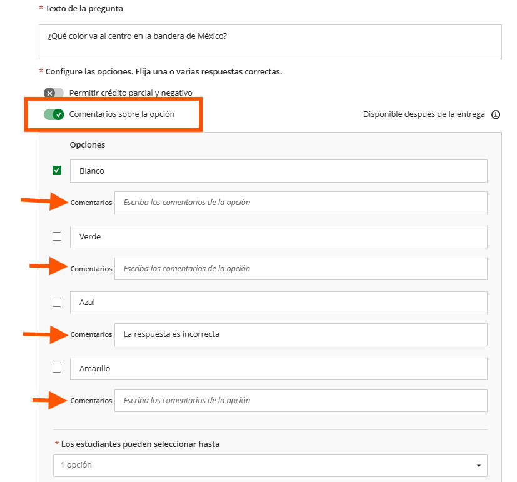Screen dimensions: 517x482
Task: Tick the Amarillo option checkbox
Action: [57, 368]
